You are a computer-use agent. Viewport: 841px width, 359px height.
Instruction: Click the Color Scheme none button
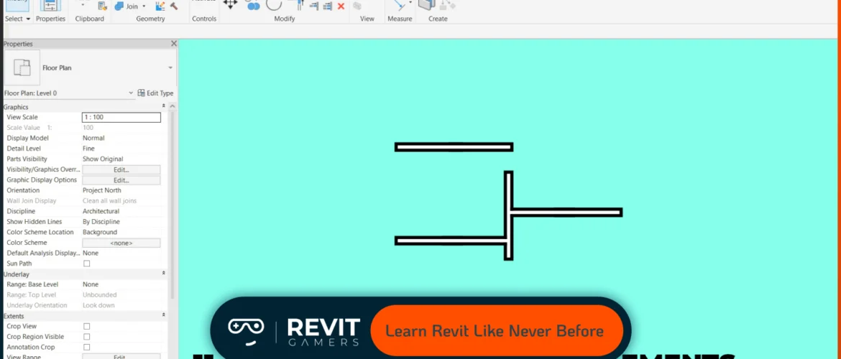(121, 243)
